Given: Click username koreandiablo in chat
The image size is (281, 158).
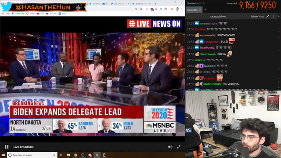Looking at the screenshot, I should click(208, 23).
